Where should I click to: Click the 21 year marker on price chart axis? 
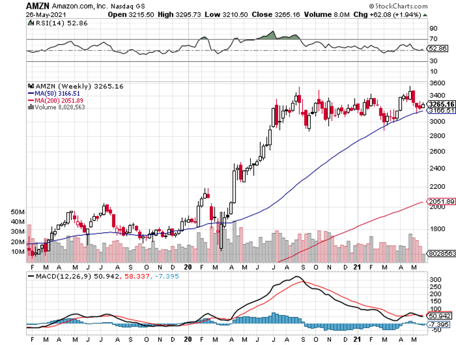pyautogui.click(x=357, y=267)
